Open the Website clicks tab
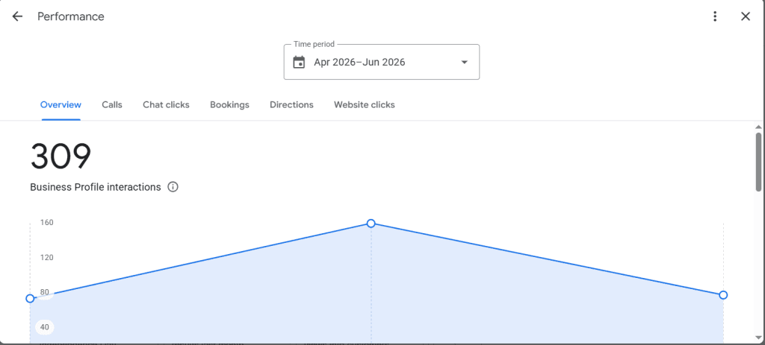Screen dimensions: 765x345 pyautogui.click(x=365, y=104)
